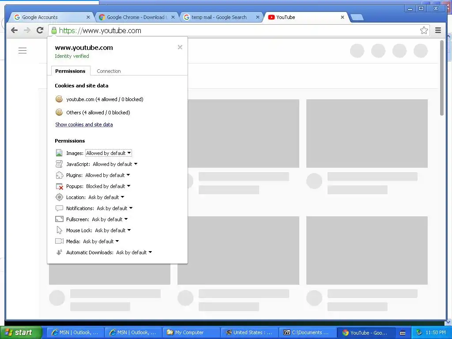Click the system tray clock

click(436, 332)
